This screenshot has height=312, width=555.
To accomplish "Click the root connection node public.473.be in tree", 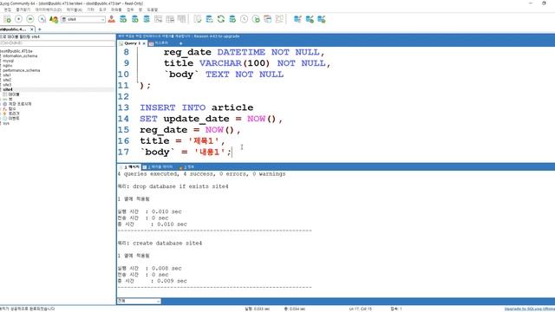I will click(16, 51).
